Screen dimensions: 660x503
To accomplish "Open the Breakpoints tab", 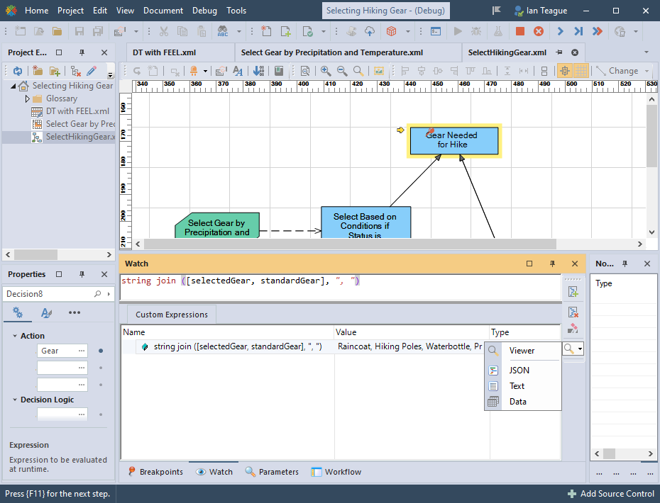I will (x=155, y=472).
